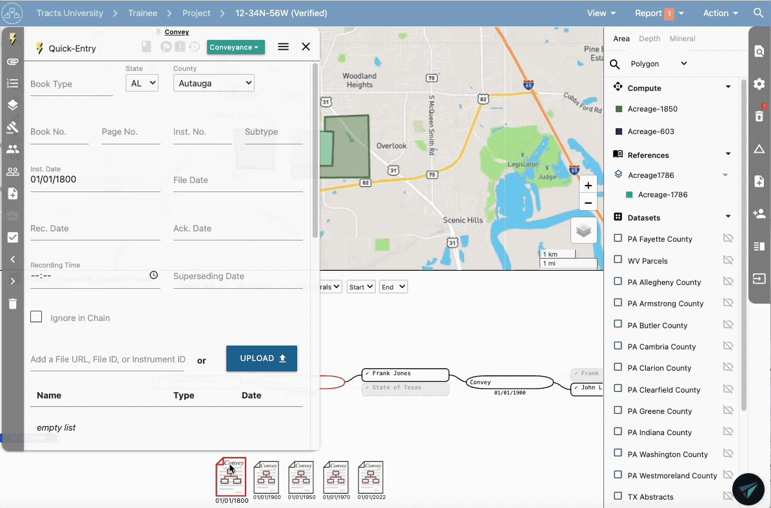Open the View menu

tap(601, 13)
